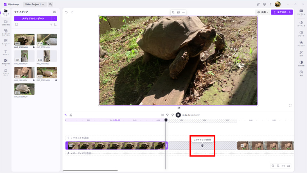Select the split scissors tool
This screenshot has height=173, width=307.
pyautogui.click(x=71, y=115)
